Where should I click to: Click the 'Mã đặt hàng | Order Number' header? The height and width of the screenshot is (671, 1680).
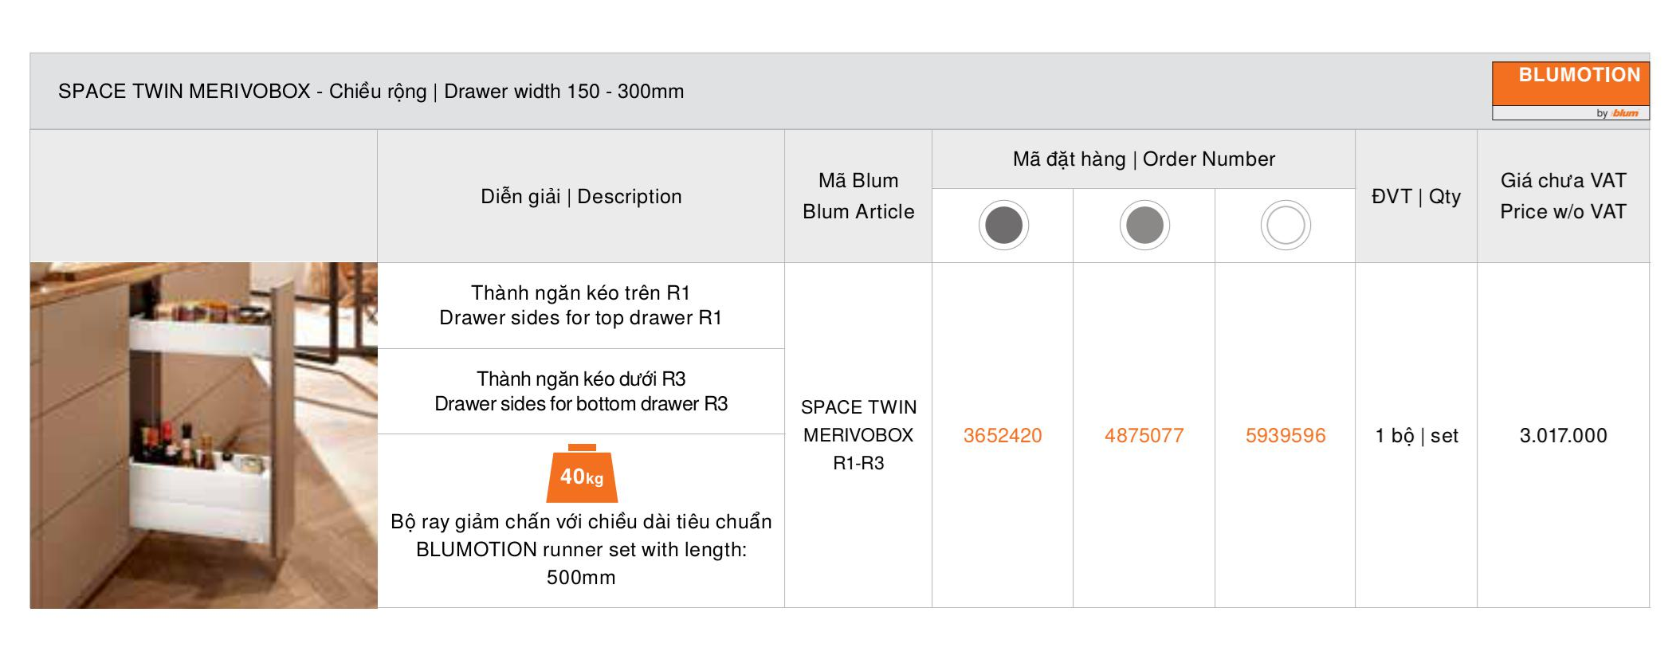[1144, 159]
